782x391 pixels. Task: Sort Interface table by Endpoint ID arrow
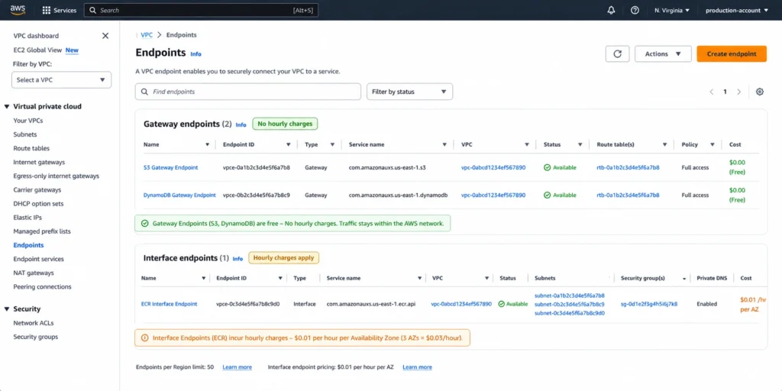coord(282,278)
